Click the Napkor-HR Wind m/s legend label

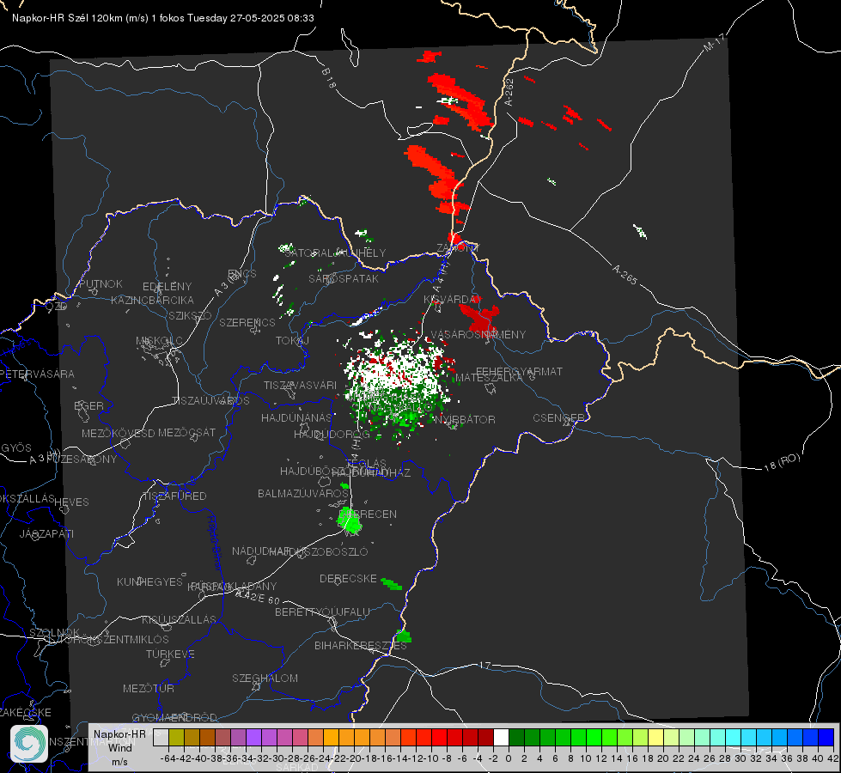(119, 747)
